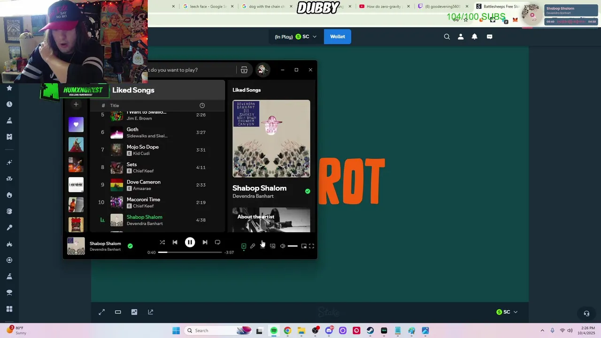The image size is (601, 338).
Task: Toggle green checkmark beside Shabop Shalom title in side panel
Action: [308, 192]
